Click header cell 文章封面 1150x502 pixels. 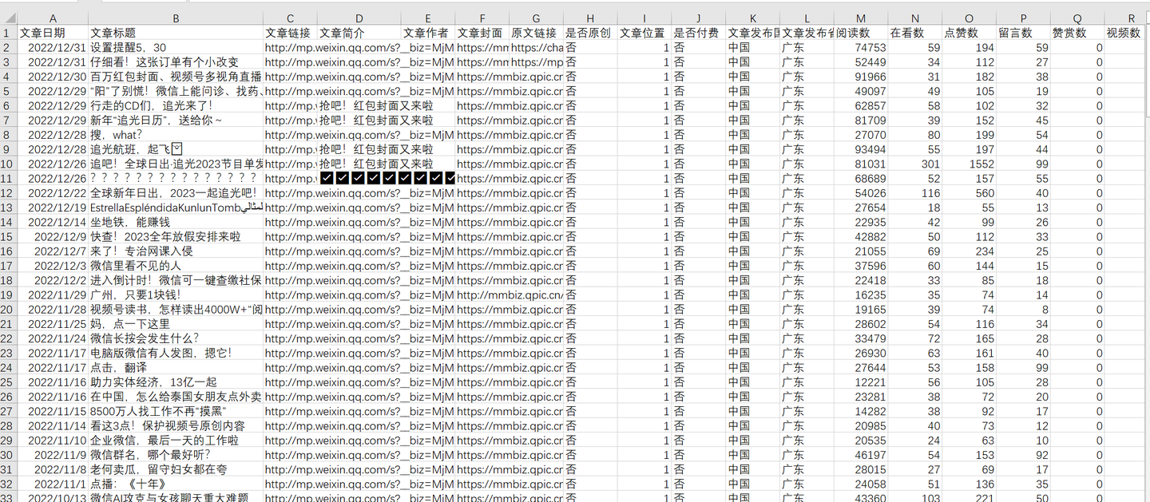point(482,33)
